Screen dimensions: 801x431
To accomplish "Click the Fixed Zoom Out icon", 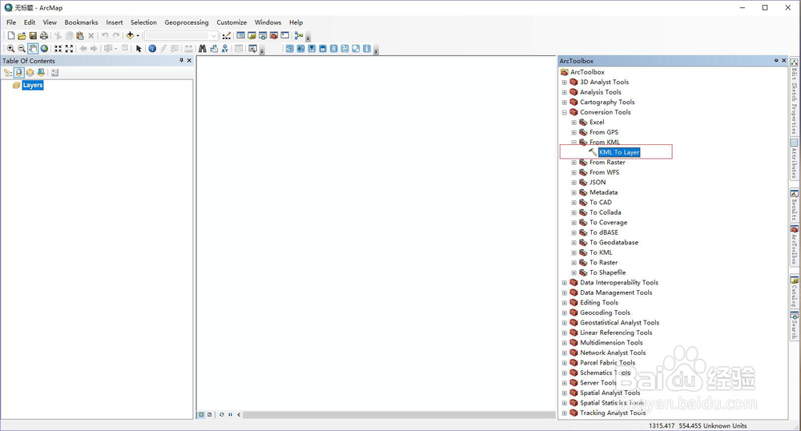I will point(69,49).
